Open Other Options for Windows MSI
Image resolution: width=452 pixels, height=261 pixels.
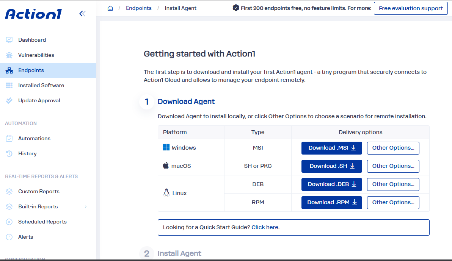393,148
